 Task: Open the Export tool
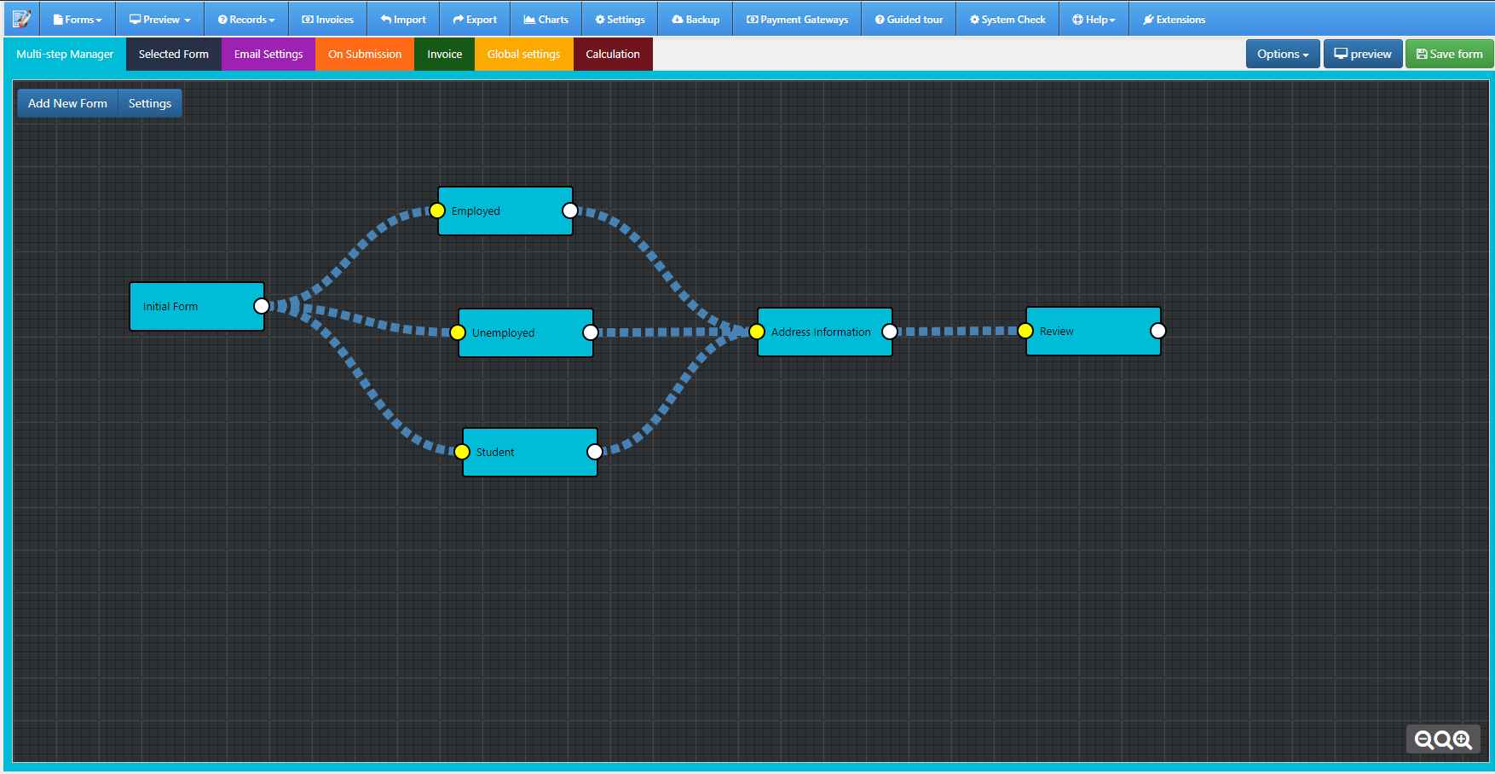[475, 19]
